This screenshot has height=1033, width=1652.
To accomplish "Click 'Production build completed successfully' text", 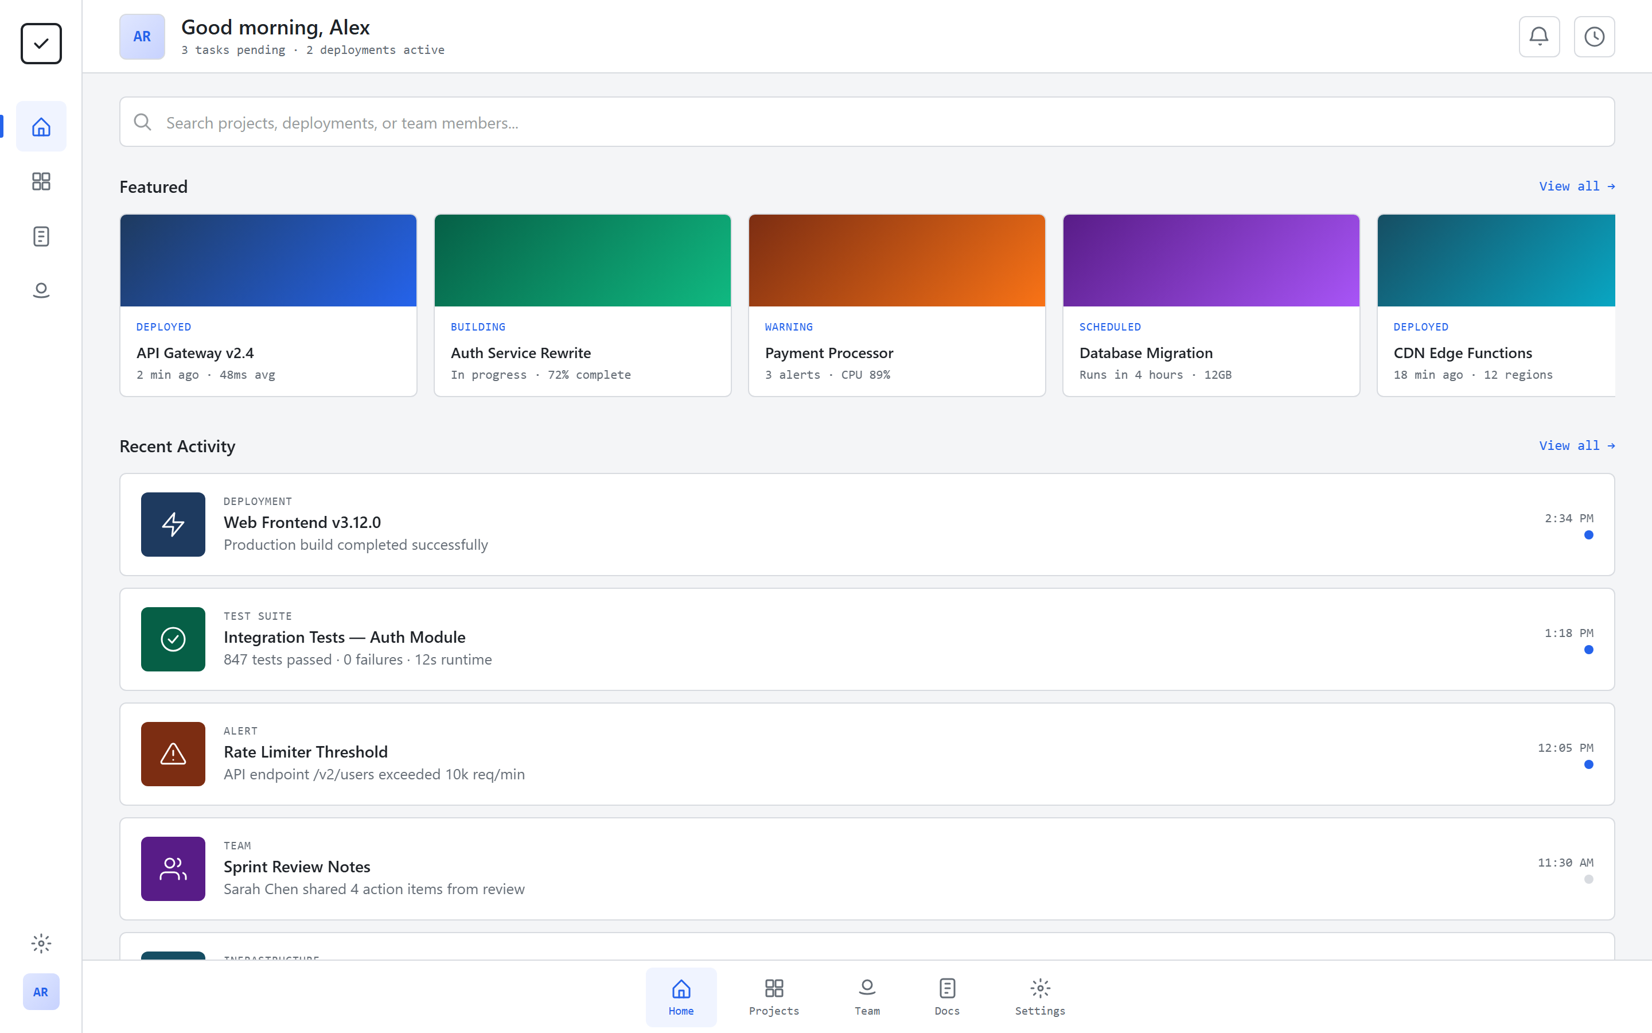I will [356, 545].
